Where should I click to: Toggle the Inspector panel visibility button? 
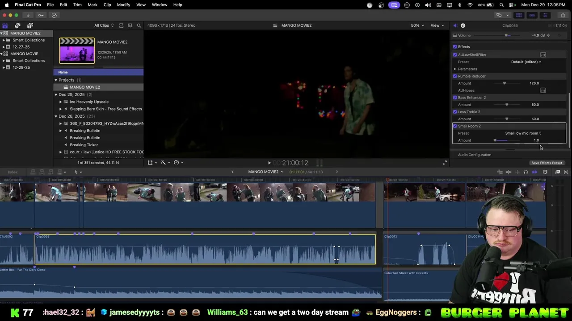545,15
